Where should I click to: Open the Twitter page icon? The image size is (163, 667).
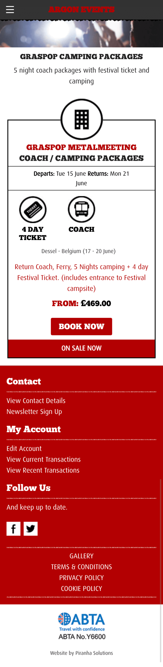[x=30, y=528]
